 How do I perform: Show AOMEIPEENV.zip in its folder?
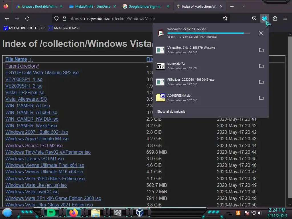coord(261,98)
